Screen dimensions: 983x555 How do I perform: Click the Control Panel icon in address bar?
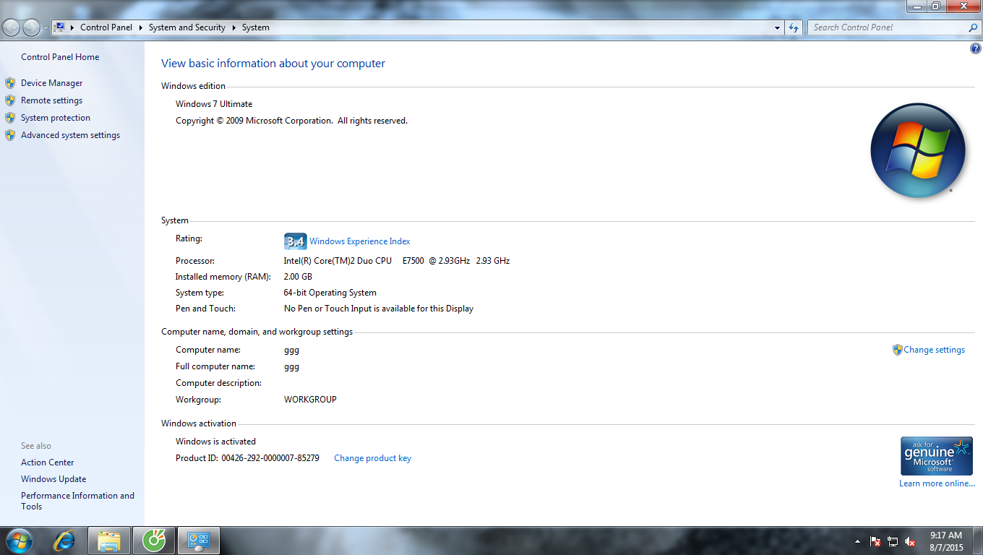(61, 27)
